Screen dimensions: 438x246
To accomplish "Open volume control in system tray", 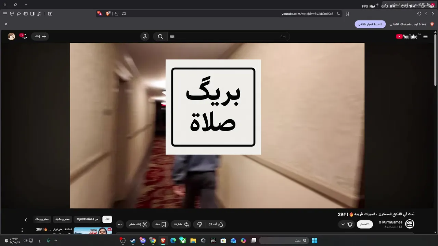I will click(x=25, y=241).
